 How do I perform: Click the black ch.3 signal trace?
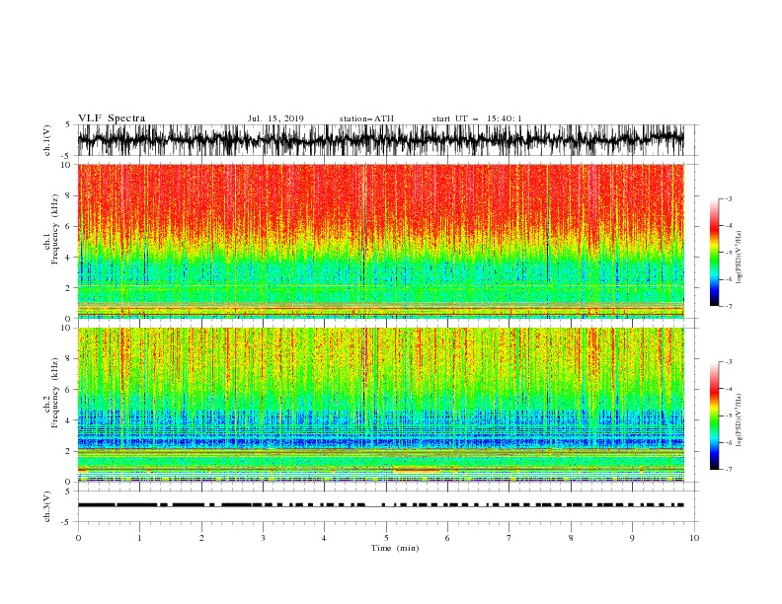point(380,505)
